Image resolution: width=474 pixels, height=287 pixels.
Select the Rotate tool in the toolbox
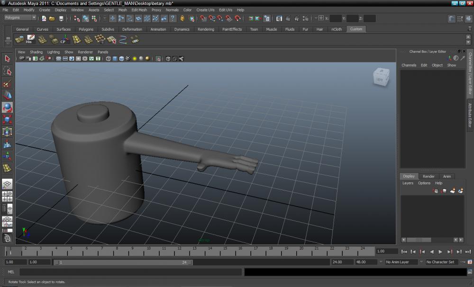(7, 108)
